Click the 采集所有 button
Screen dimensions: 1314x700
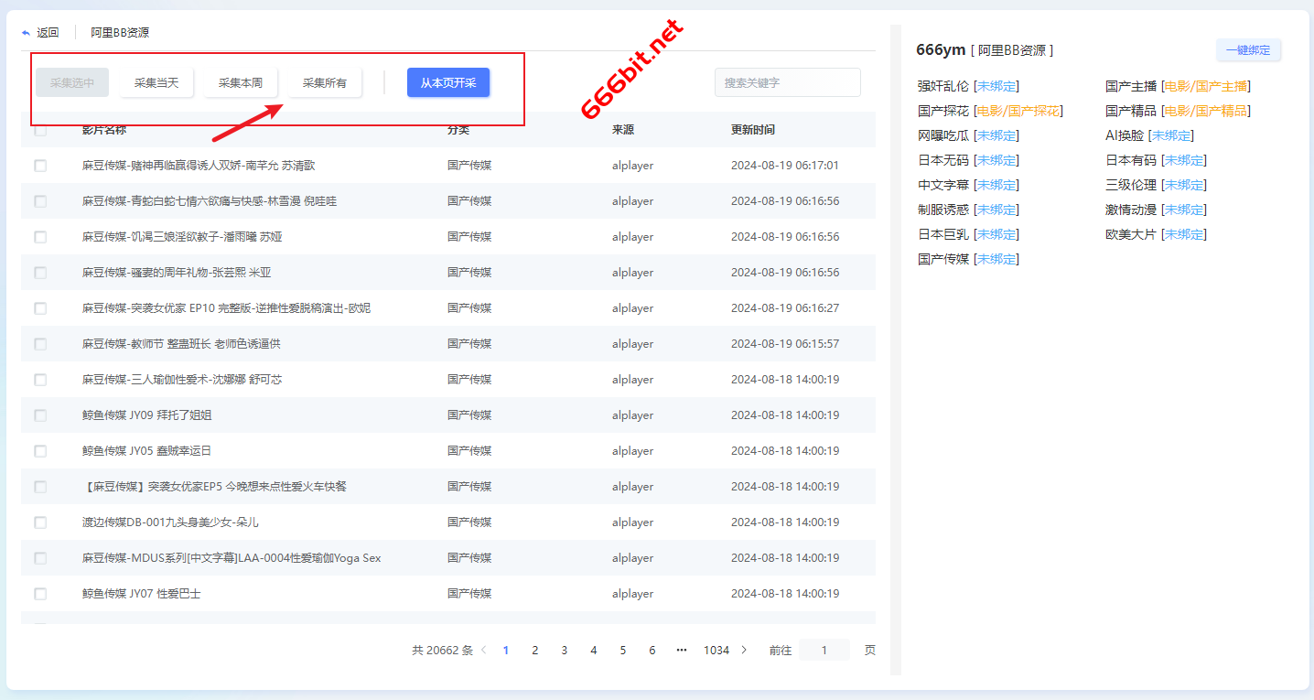tap(325, 83)
